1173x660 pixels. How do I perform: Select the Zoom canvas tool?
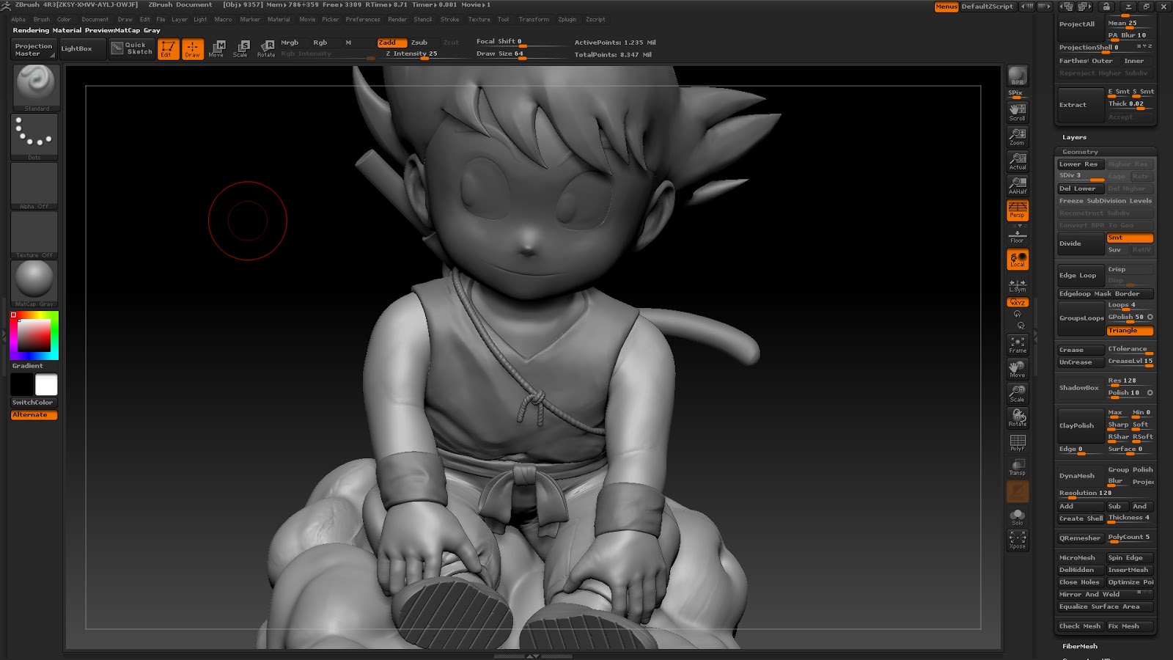[x=1018, y=136]
